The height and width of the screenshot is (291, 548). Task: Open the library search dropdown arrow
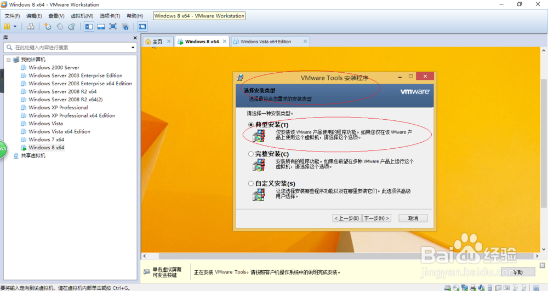pyautogui.click(x=133, y=48)
